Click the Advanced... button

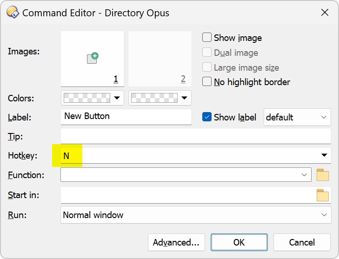pos(176,242)
